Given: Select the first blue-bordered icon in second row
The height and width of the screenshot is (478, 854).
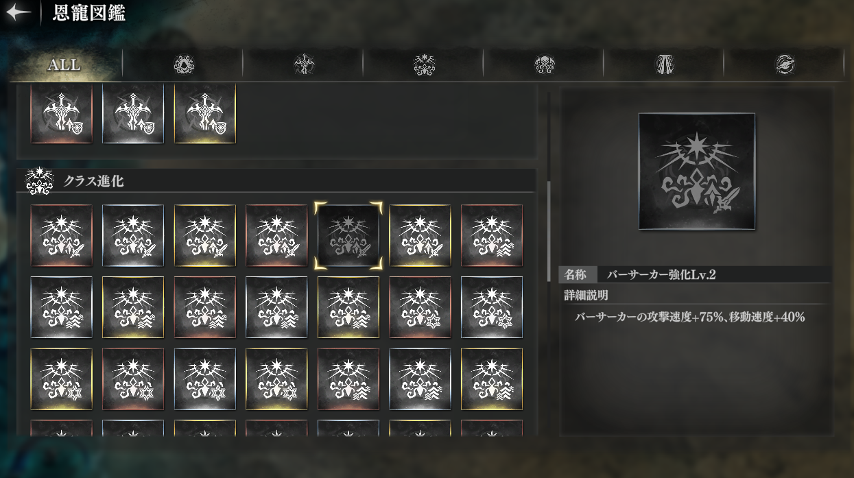Looking at the screenshot, I should [62, 307].
